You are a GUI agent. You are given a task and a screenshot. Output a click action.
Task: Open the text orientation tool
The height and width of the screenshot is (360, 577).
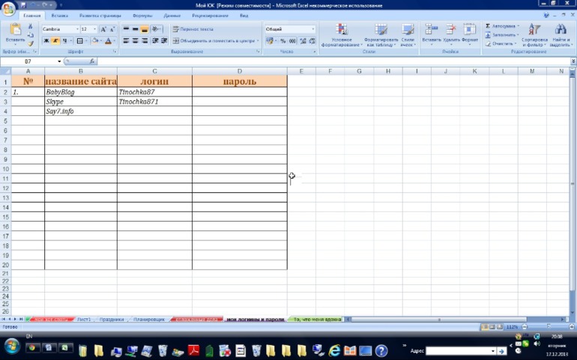(157, 29)
